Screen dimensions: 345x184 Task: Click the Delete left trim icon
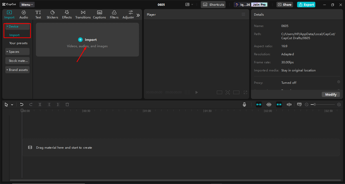pyautogui.click(x=49, y=105)
